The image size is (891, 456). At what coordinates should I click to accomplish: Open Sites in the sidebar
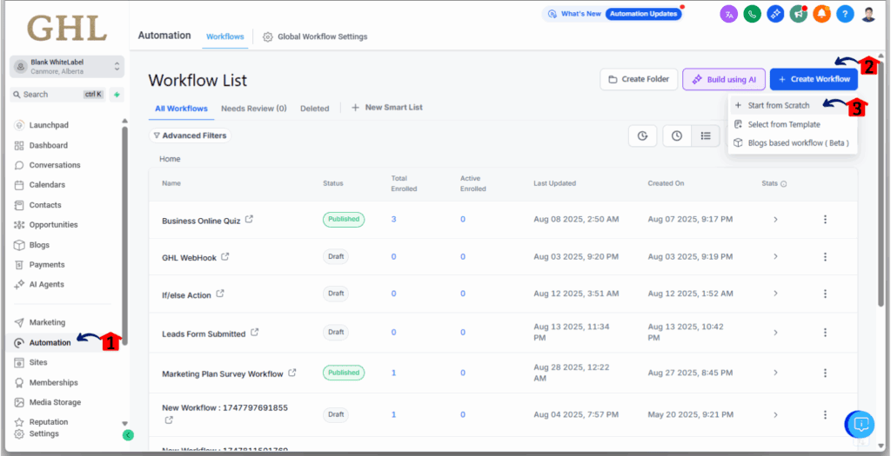[32, 362]
